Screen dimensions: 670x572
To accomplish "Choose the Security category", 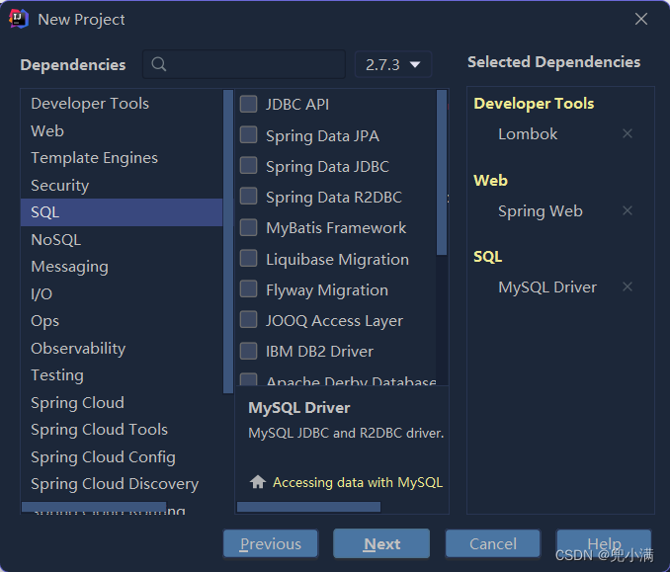I will click(x=122, y=186).
